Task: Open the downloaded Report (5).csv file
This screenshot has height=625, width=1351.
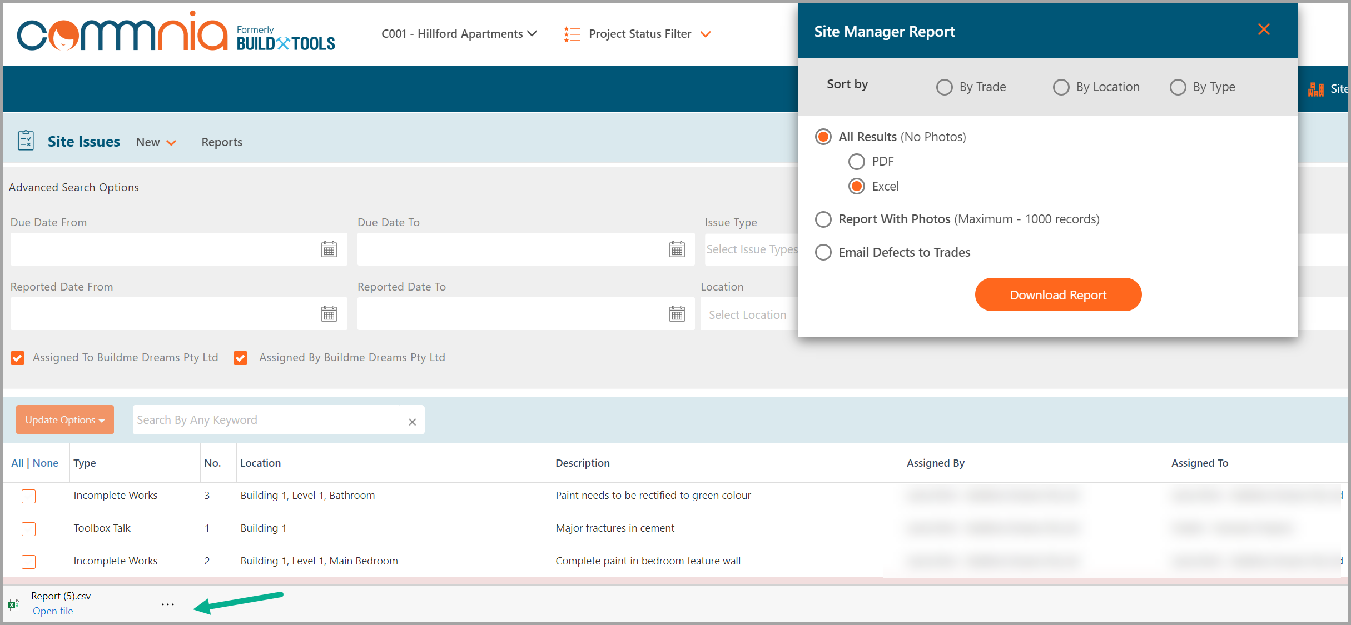Action: coord(52,611)
